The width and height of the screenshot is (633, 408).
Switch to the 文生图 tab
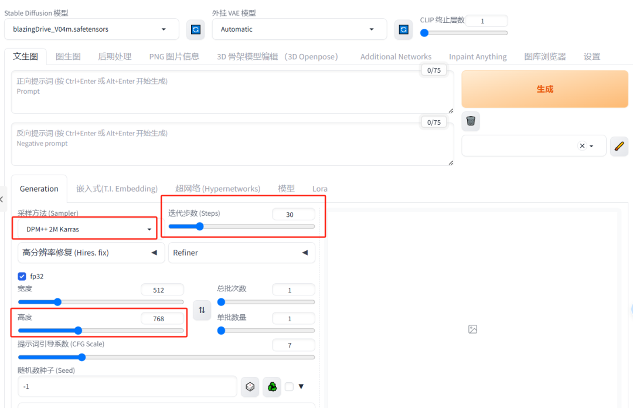point(25,56)
